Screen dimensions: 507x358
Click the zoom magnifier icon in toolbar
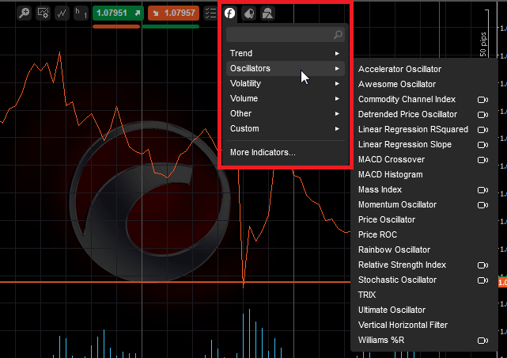(24, 13)
